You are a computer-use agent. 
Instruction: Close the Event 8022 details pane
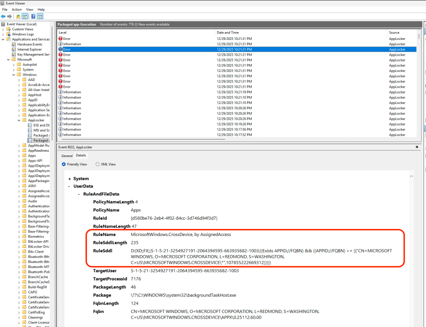[417, 147]
